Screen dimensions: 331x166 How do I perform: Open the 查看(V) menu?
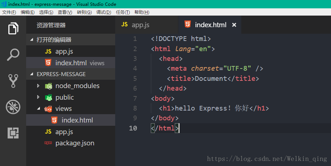65,12
